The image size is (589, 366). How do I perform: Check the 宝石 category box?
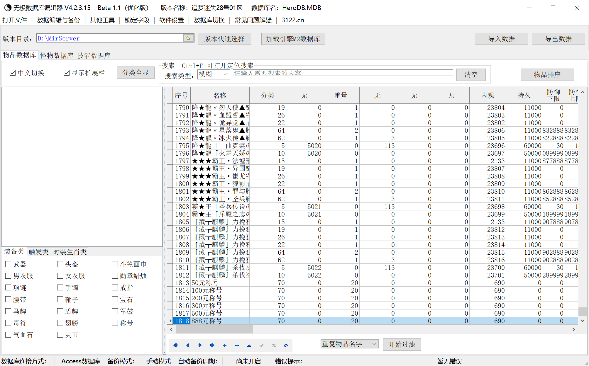[x=115, y=299]
